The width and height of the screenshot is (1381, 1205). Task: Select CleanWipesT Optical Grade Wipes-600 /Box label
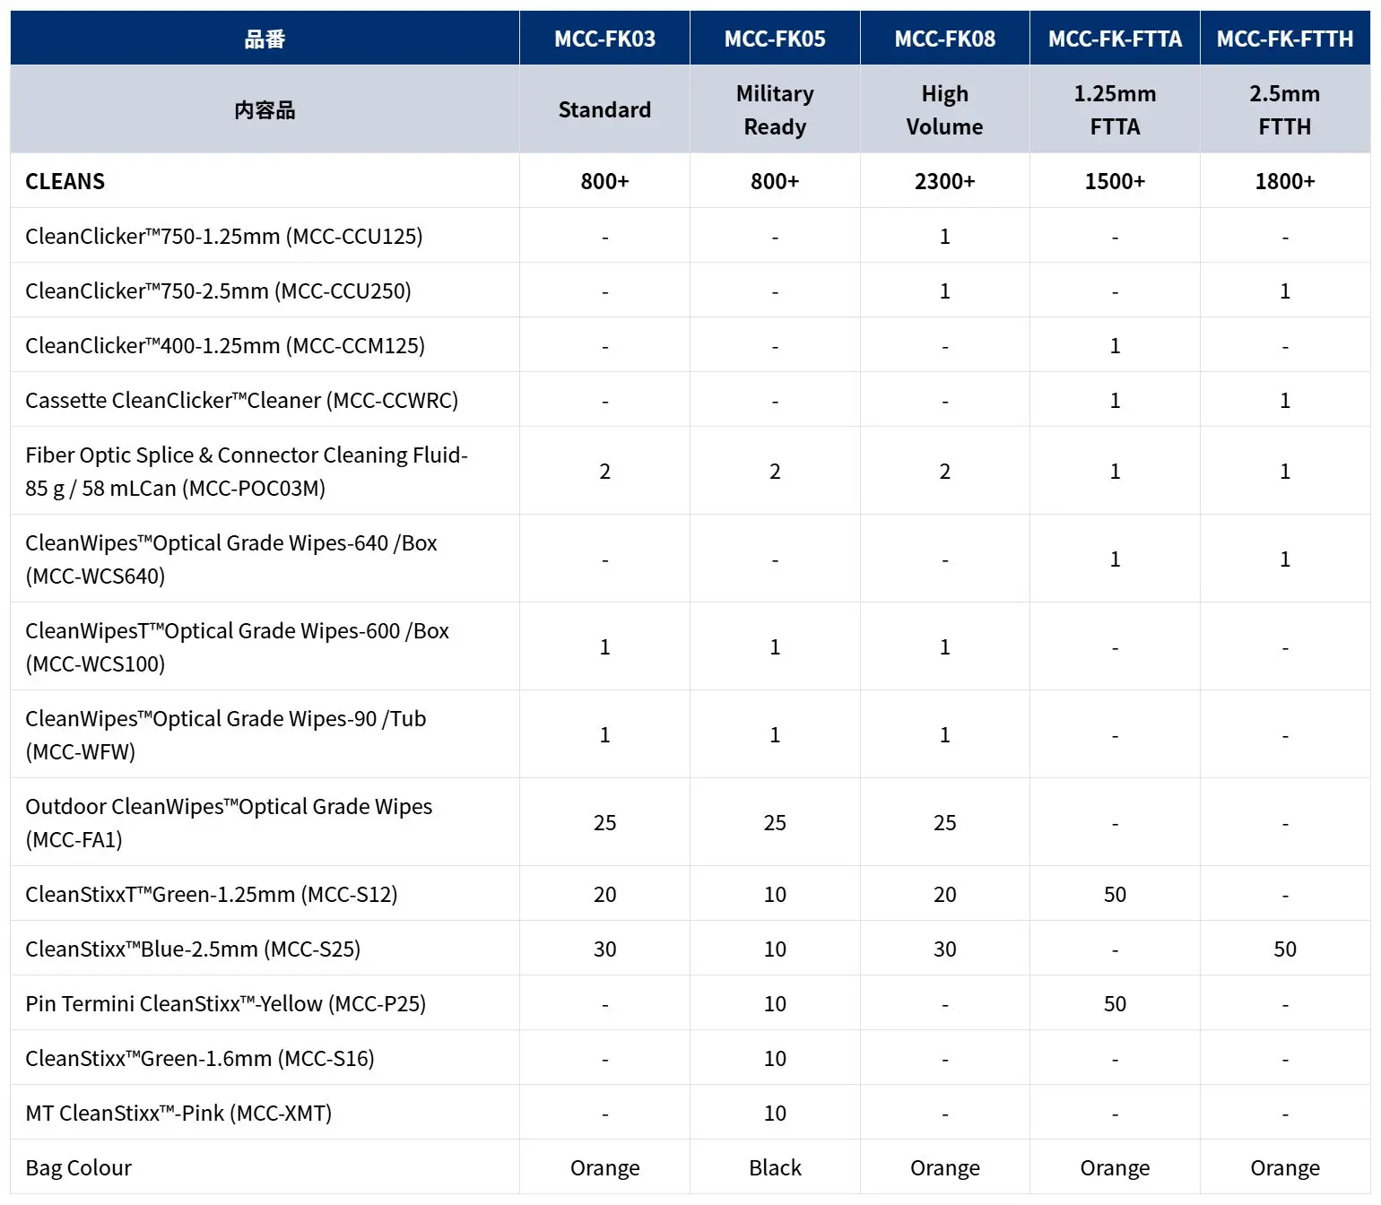237,646
